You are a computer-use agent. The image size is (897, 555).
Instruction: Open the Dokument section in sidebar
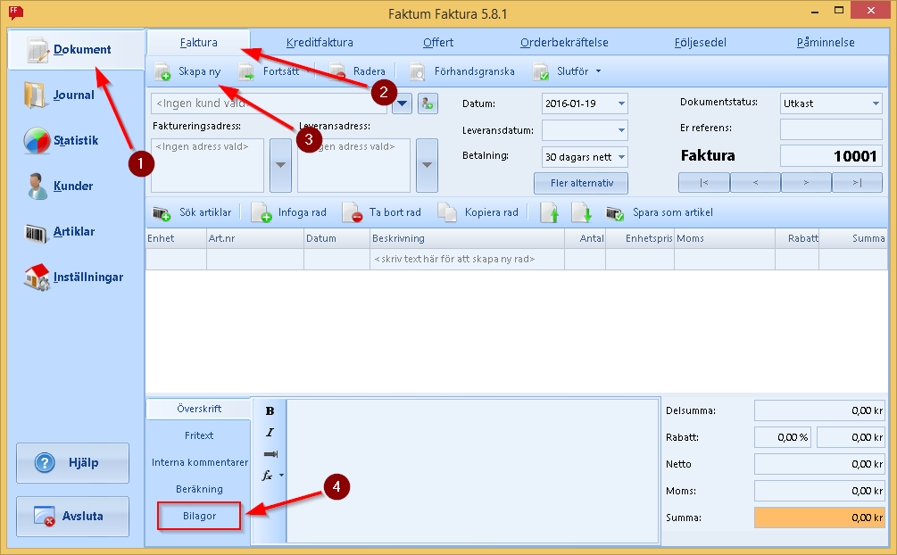76,50
